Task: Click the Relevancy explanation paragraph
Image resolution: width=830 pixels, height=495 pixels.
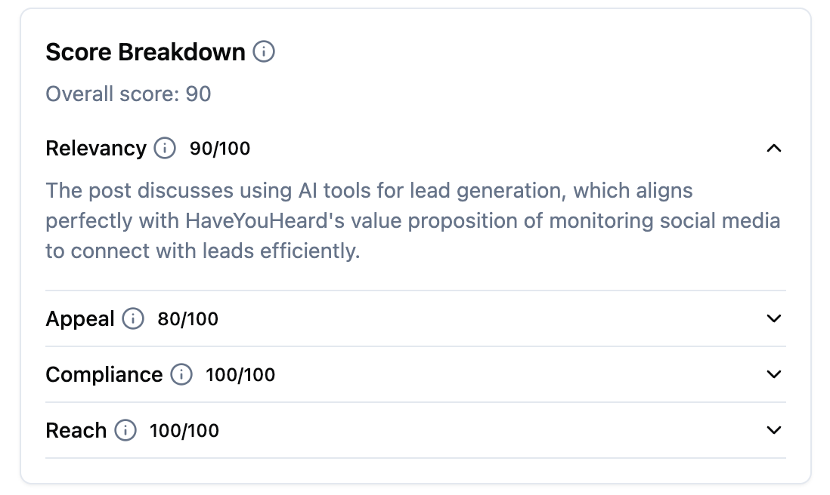Action: click(413, 220)
